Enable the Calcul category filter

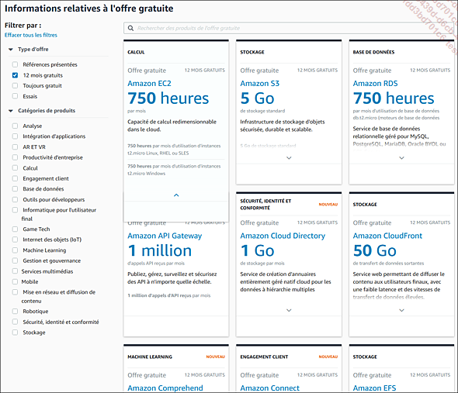click(15, 167)
